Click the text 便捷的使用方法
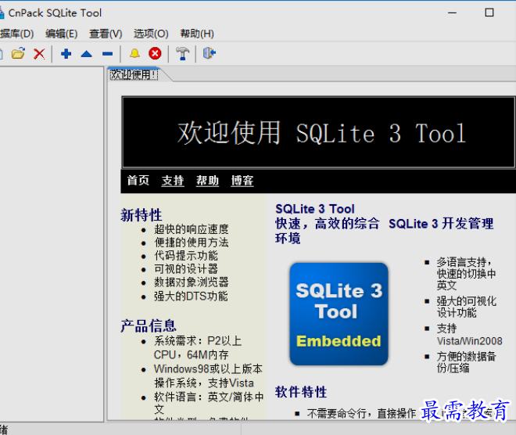 point(192,243)
